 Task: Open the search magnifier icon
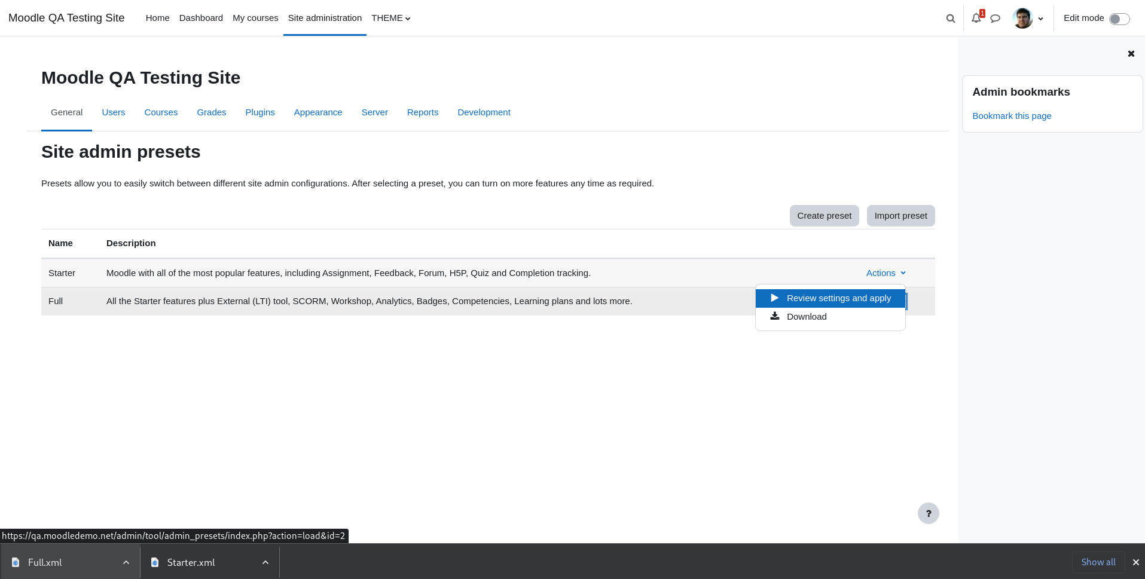coord(951,19)
